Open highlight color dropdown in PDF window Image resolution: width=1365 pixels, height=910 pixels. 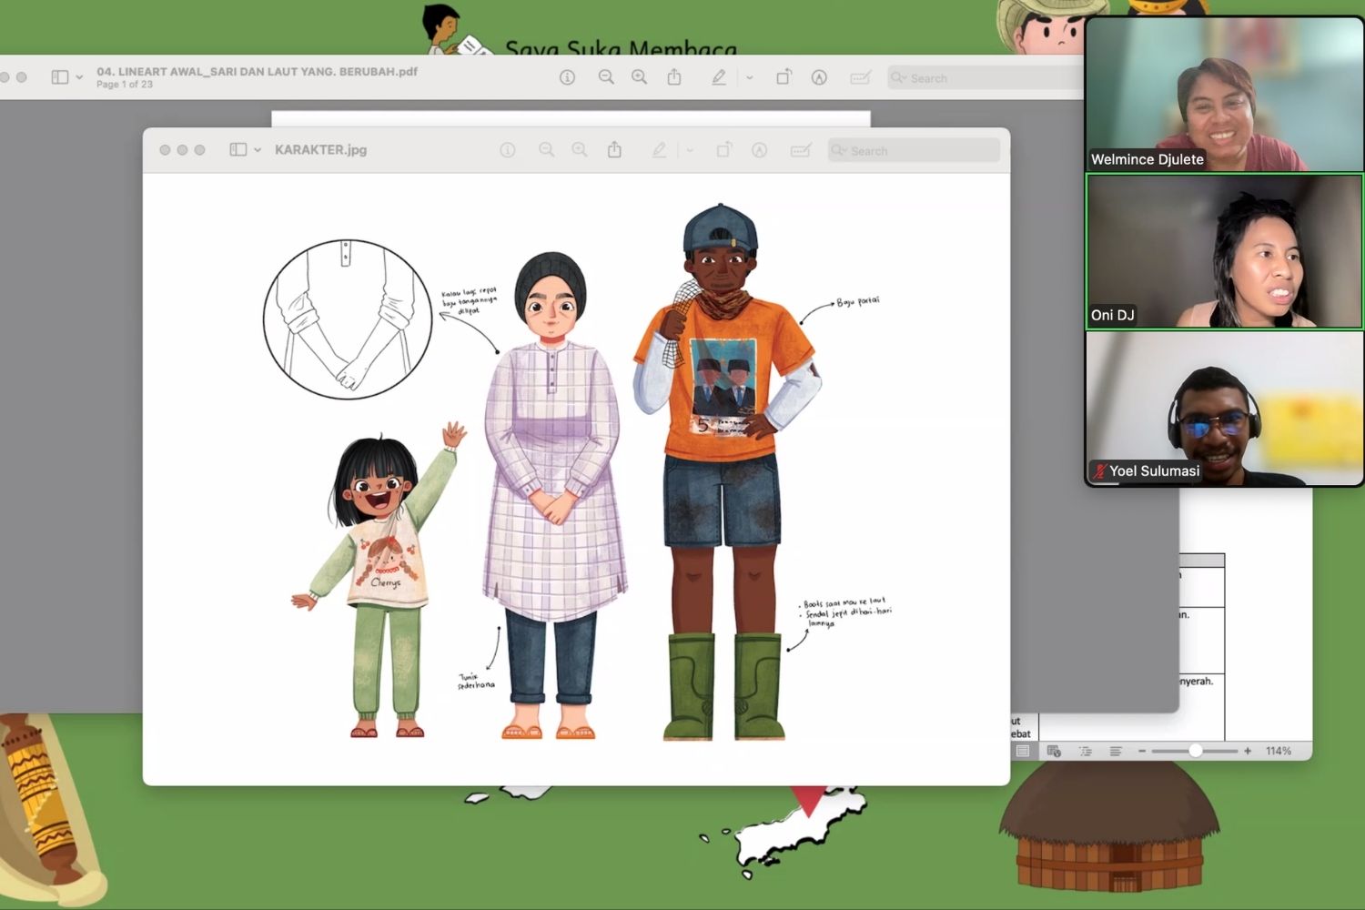[750, 77]
